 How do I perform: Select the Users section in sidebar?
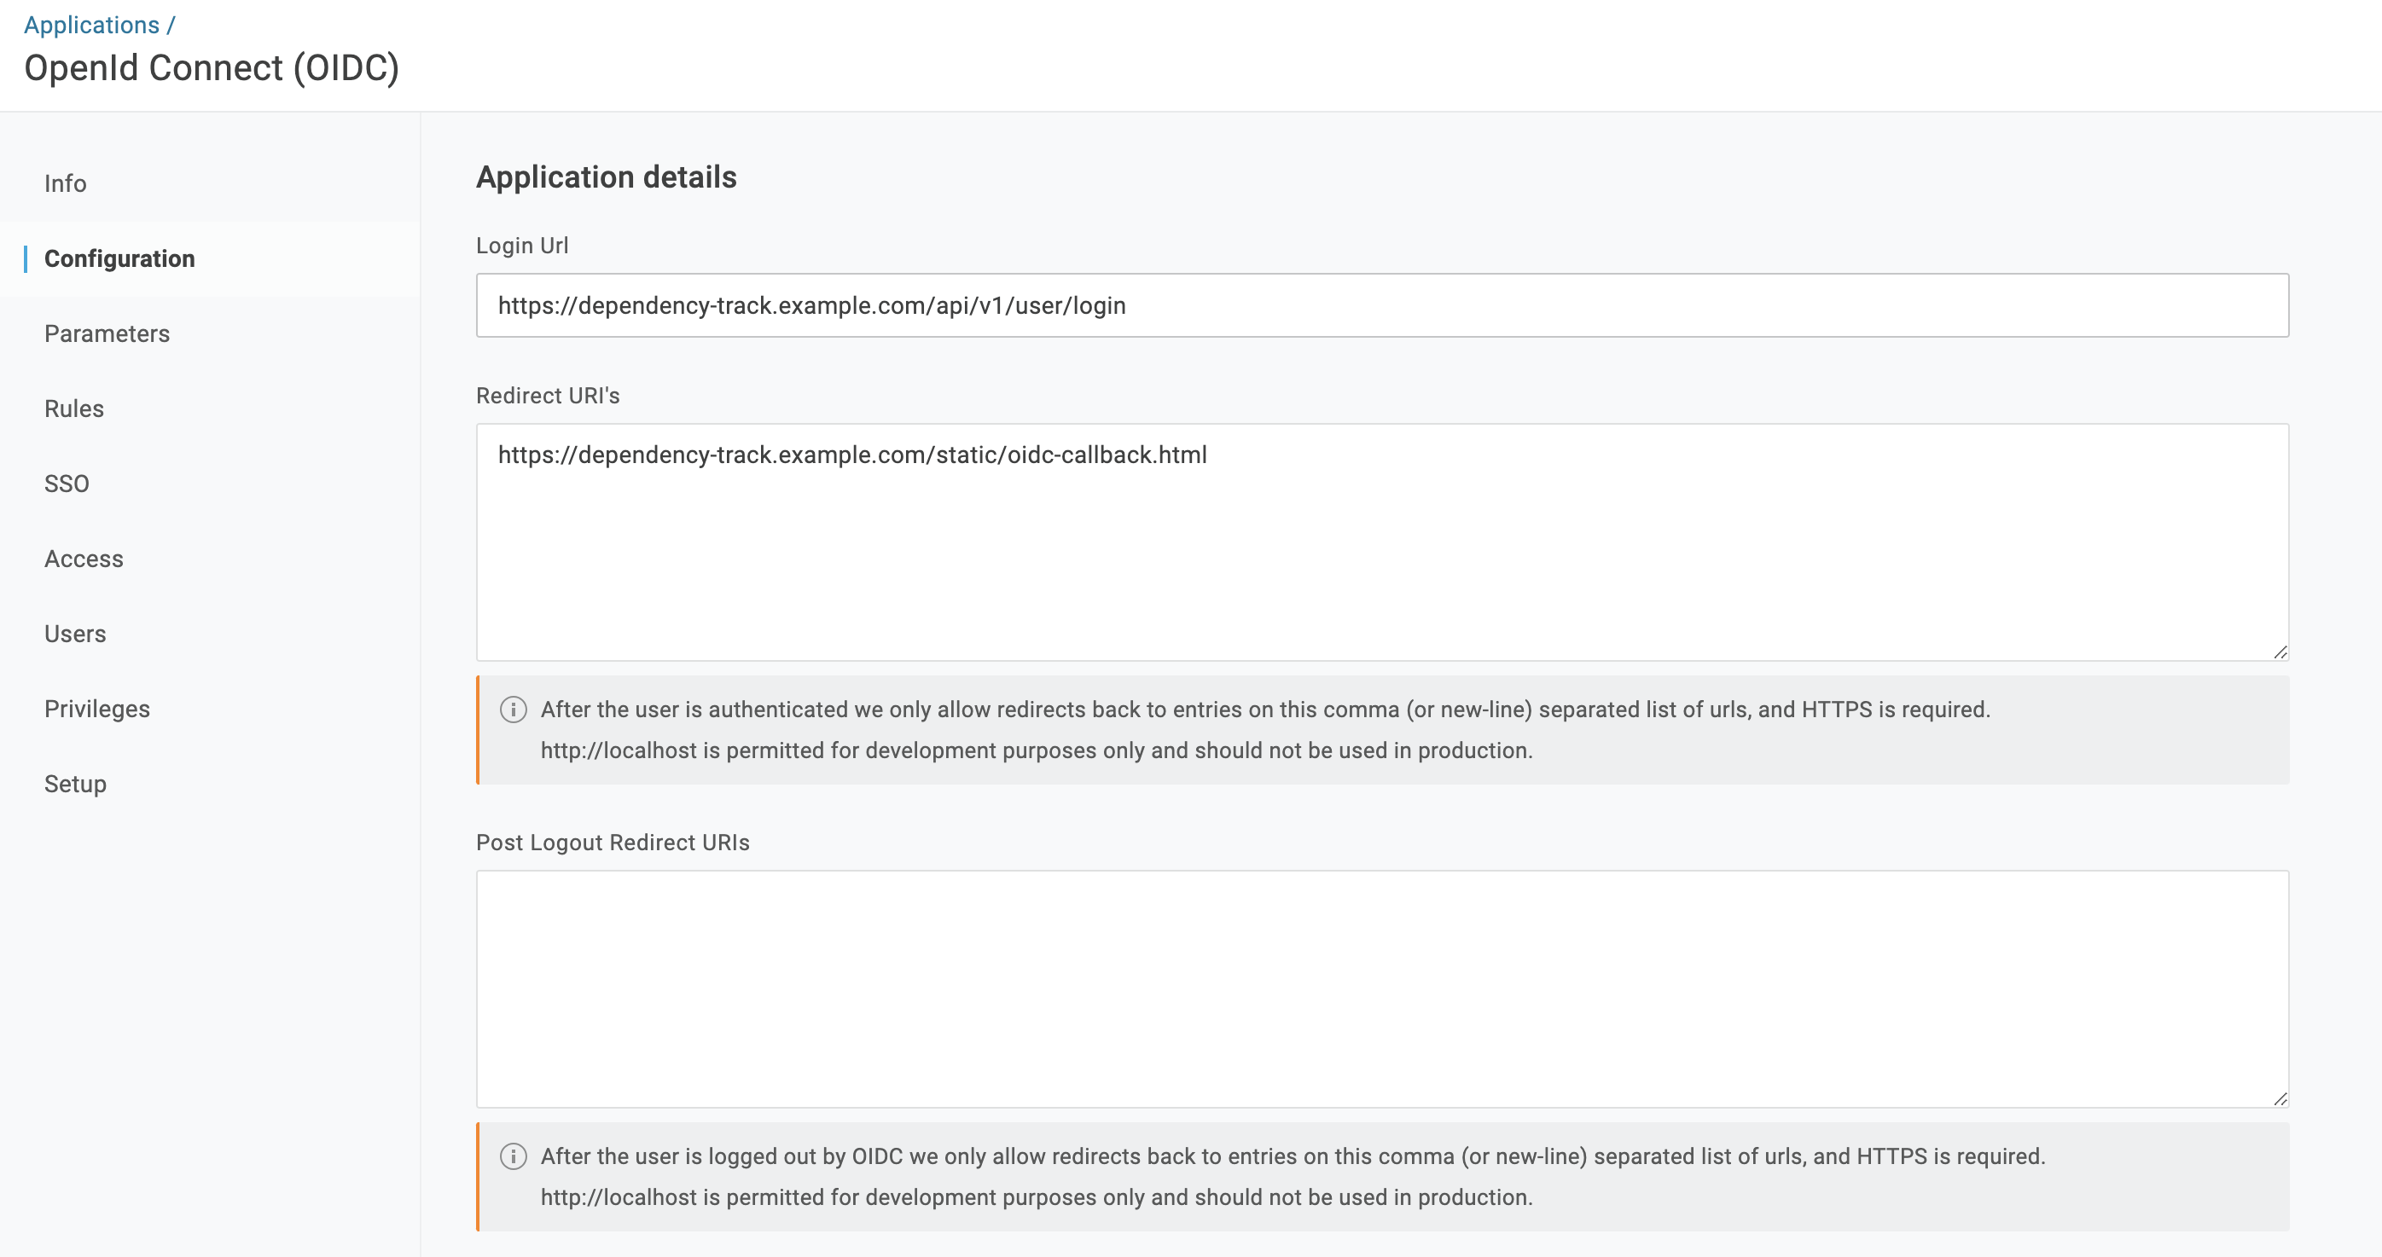(74, 634)
